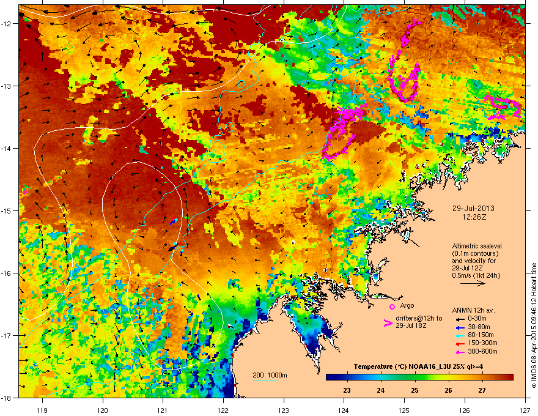This screenshot has width=538, height=416.
Task: Click the blue 30-80m arrow legend icon
Action: click(461, 327)
